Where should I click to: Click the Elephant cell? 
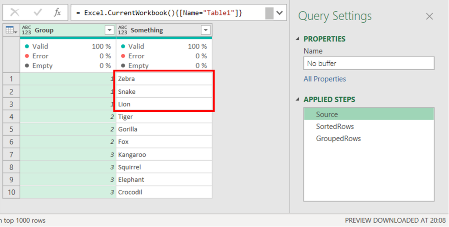pos(164,180)
